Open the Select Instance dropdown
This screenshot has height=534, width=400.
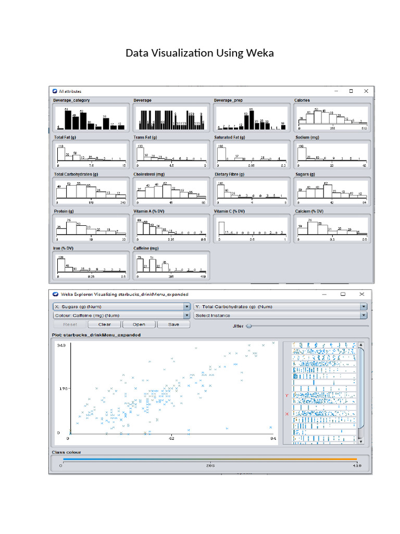coord(280,315)
